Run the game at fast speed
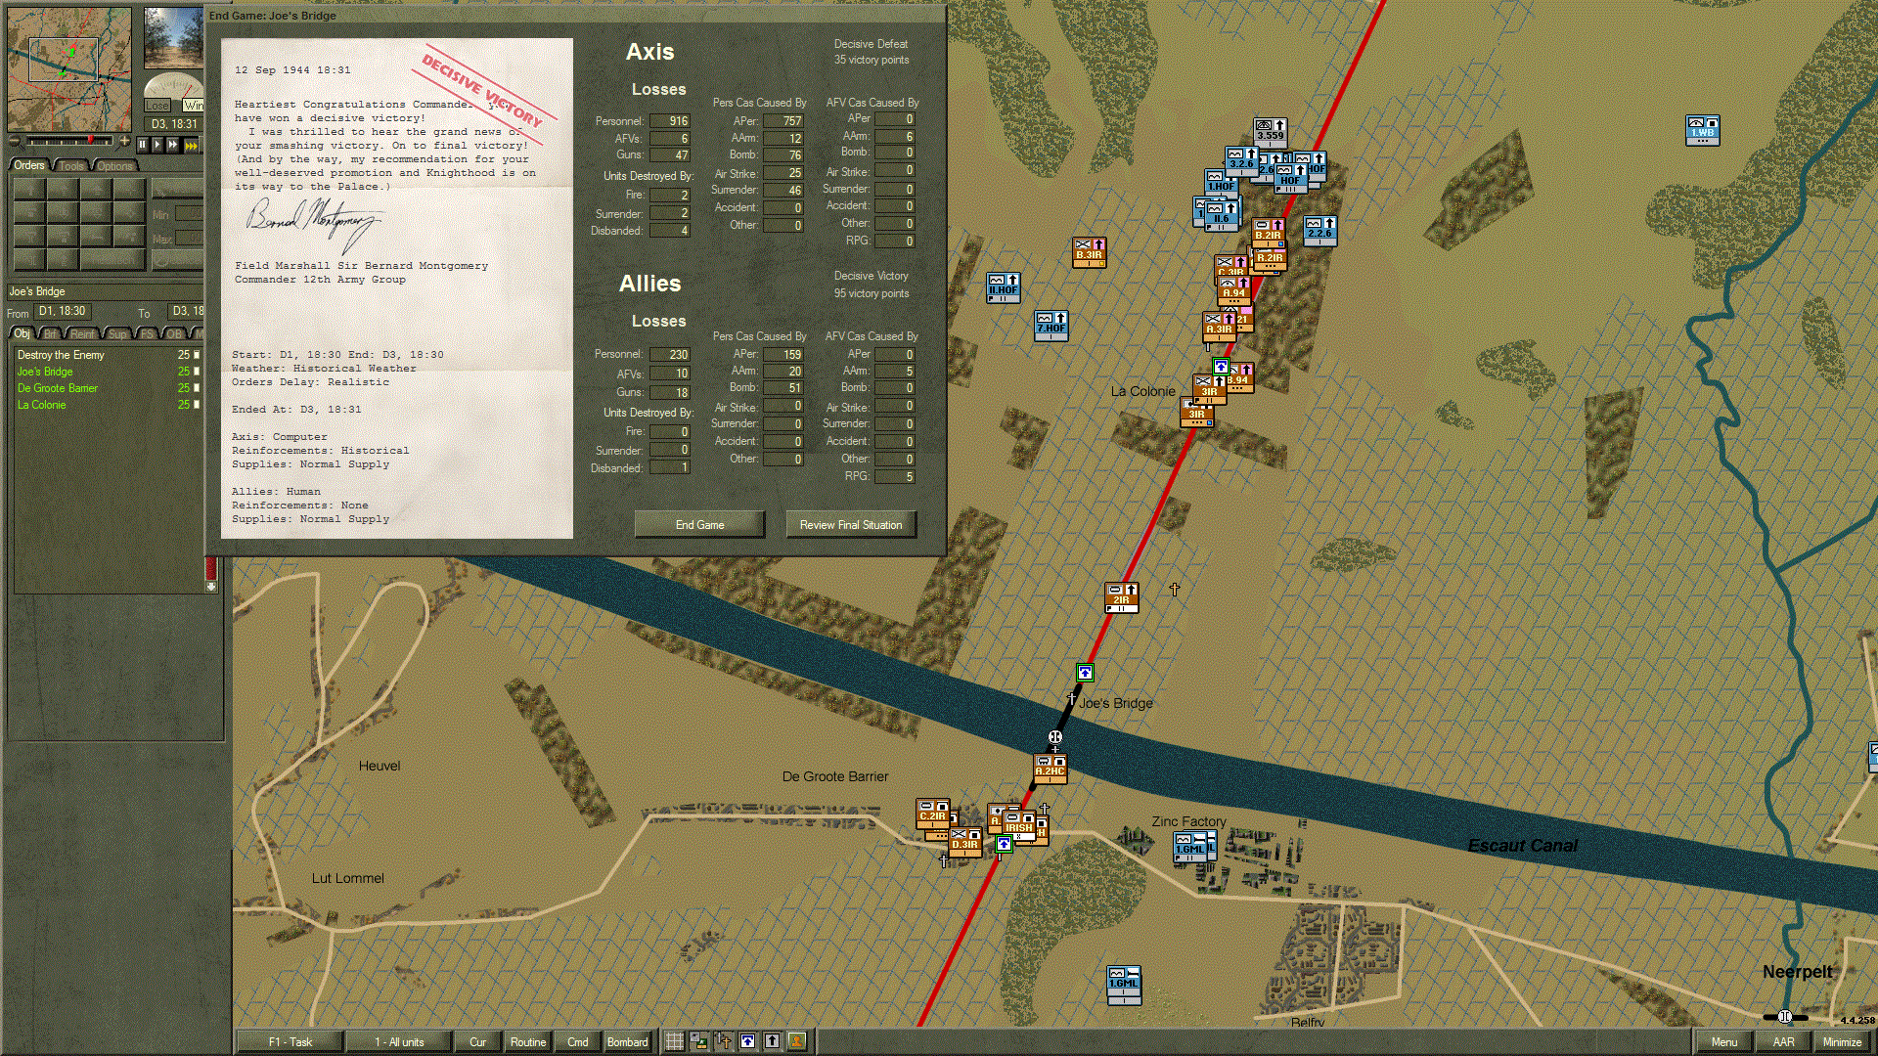The width and height of the screenshot is (1878, 1056). [173, 145]
